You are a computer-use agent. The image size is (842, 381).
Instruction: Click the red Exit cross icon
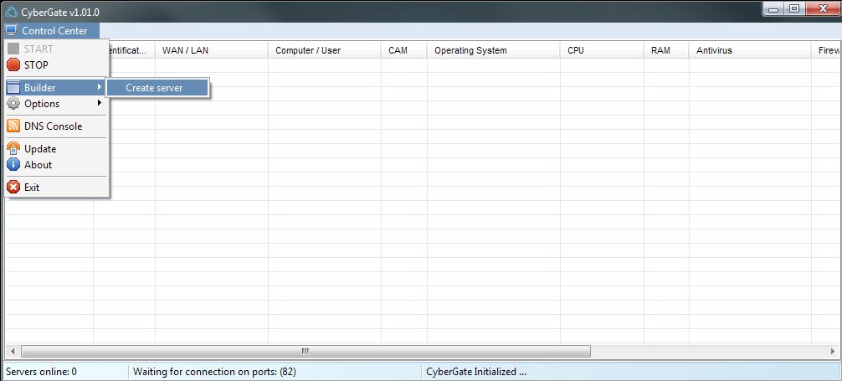[13, 188]
